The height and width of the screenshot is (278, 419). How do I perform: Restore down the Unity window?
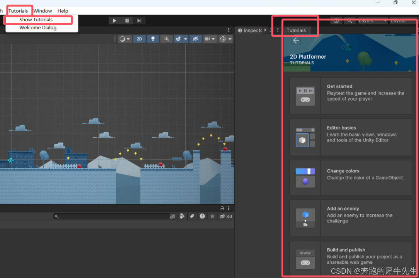coord(395,3)
